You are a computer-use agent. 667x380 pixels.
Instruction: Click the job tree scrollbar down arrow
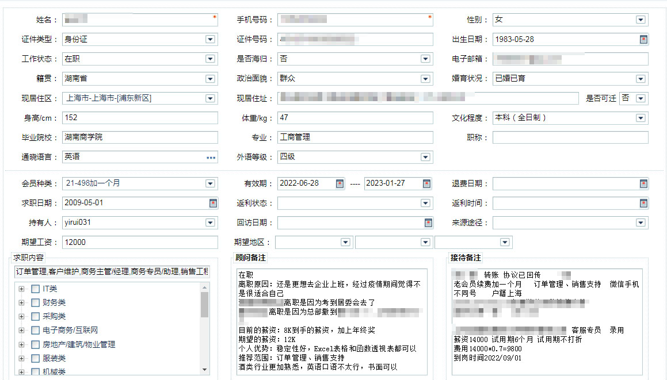205,370
